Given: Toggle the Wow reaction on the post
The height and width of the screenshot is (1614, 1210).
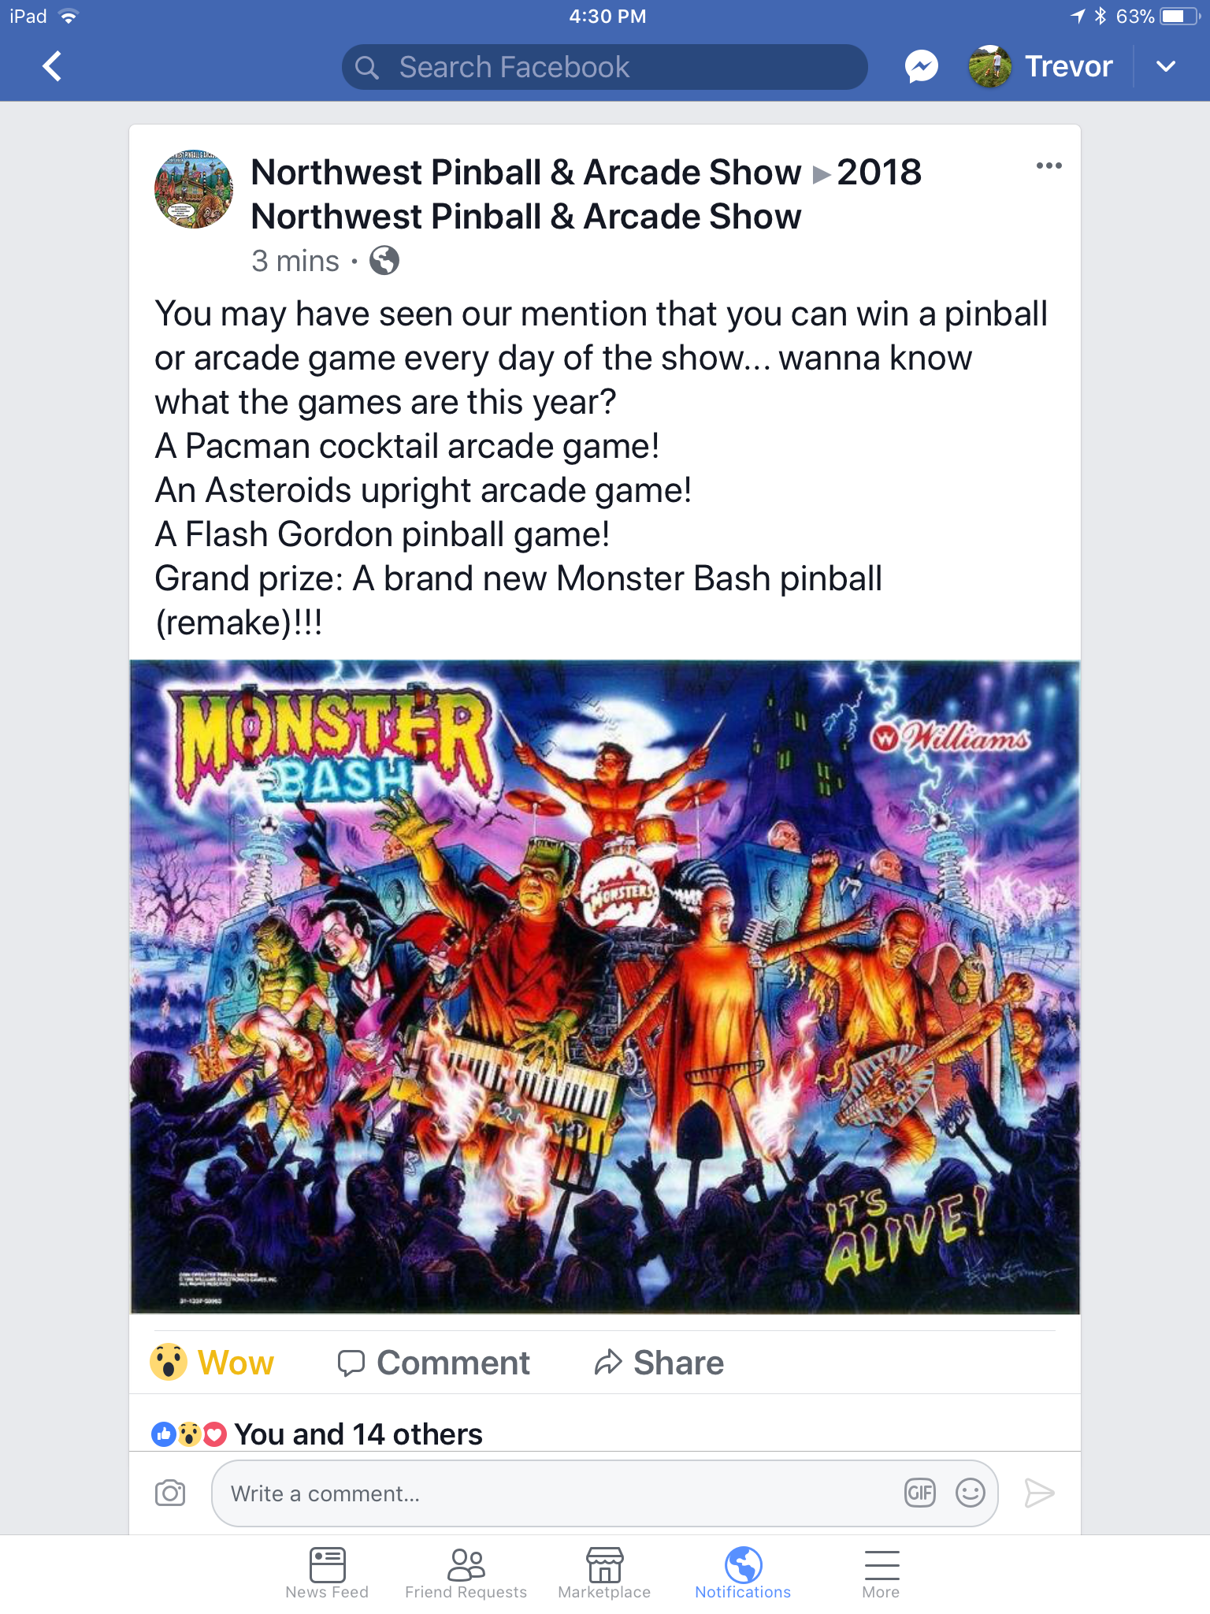Looking at the screenshot, I should tap(213, 1363).
